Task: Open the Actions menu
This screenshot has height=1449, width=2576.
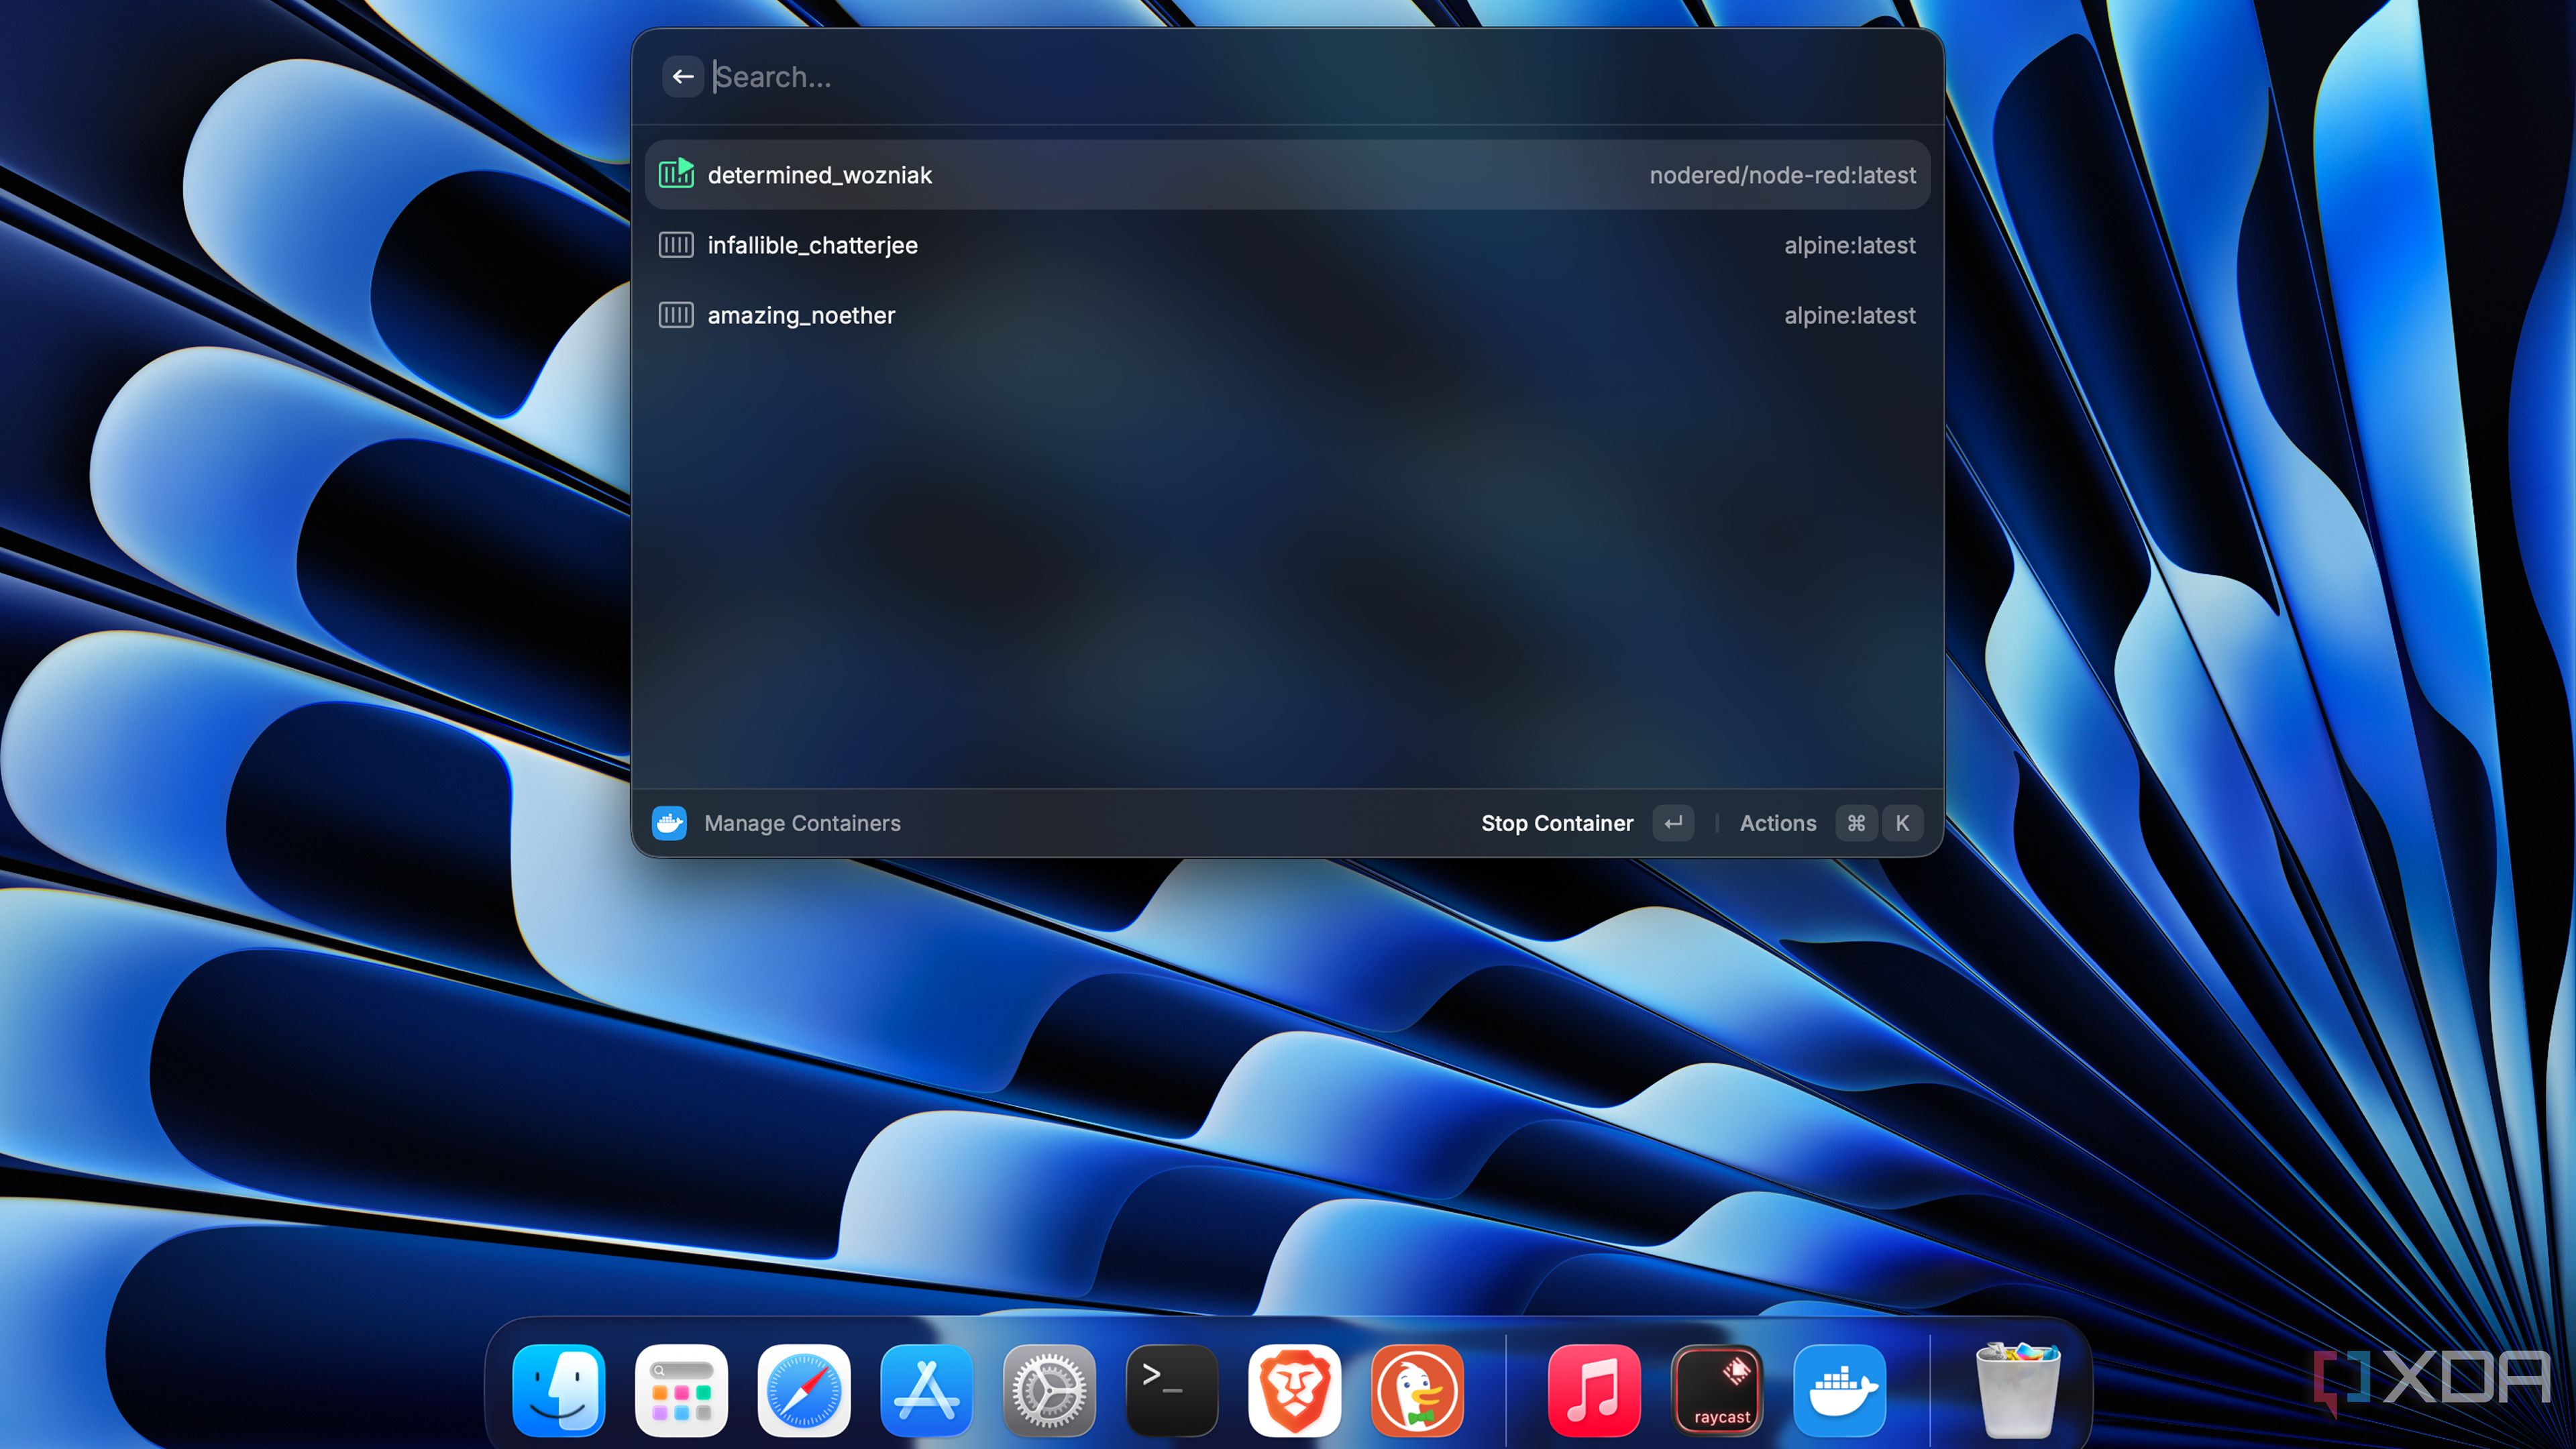Action: (x=1778, y=823)
